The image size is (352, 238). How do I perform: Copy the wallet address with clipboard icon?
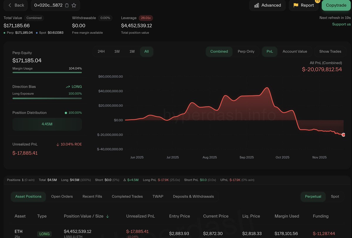[x=67, y=5]
